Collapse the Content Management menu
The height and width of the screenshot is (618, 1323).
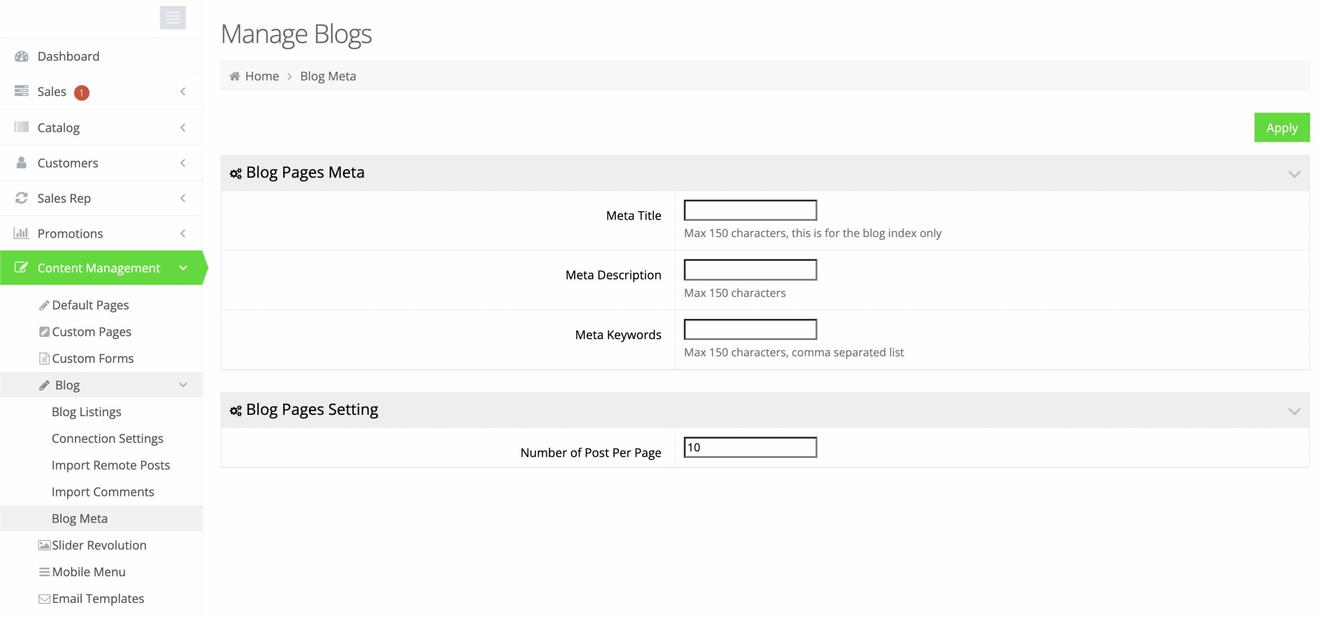pyautogui.click(x=183, y=268)
